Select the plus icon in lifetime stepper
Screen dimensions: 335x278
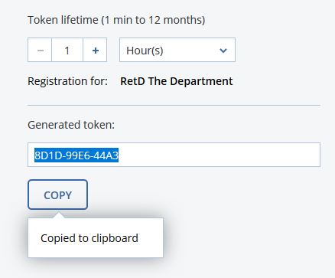tap(96, 51)
